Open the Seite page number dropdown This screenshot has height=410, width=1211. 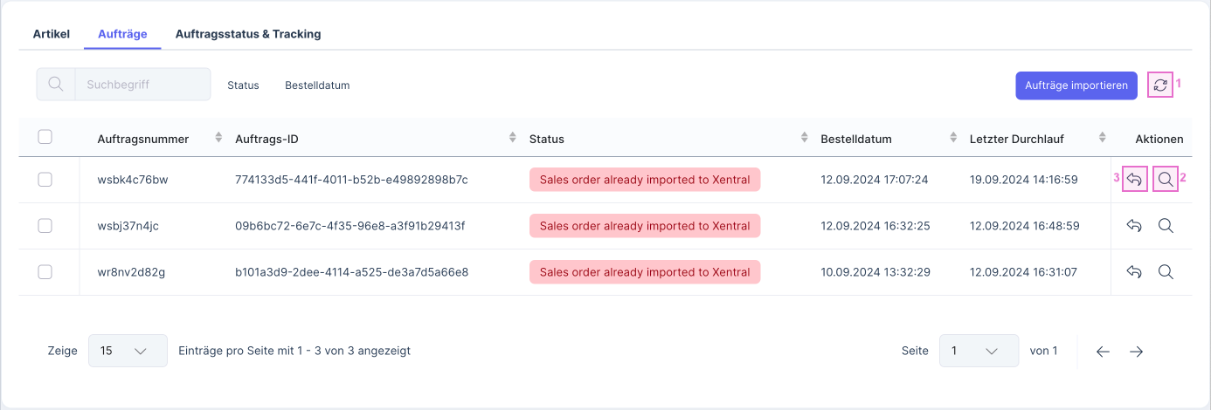click(x=979, y=351)
